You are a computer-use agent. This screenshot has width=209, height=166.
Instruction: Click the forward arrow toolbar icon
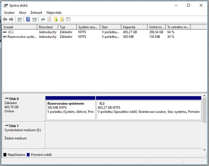[11, 19]
